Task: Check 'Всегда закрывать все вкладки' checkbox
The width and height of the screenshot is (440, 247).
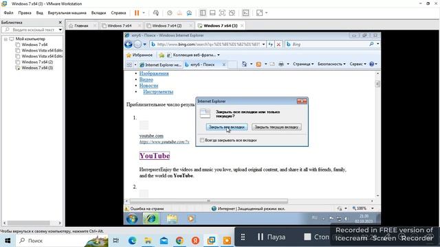Action: (x=201, y=140)
